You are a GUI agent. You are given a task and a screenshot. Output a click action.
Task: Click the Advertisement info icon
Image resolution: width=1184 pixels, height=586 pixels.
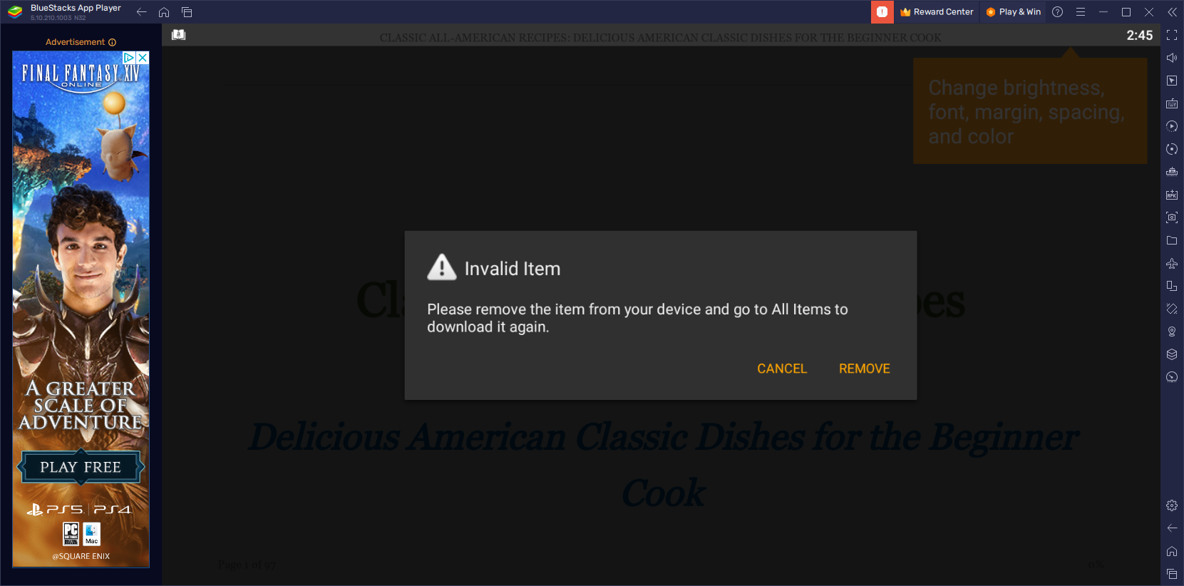click(x=112, y=43)
